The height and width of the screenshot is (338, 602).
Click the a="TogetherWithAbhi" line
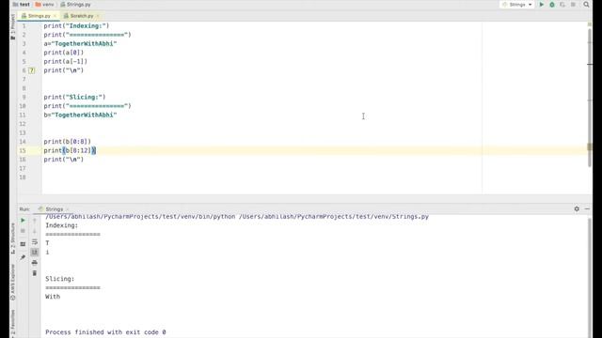point(80,44)
